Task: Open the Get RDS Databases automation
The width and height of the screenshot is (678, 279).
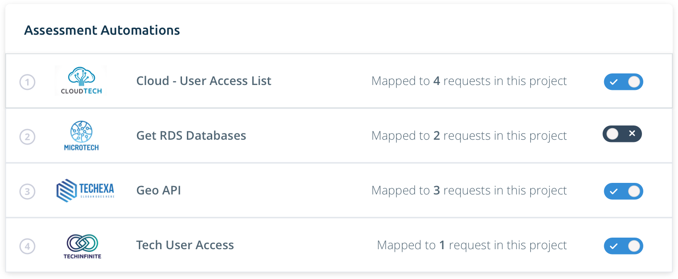Action: (191, 136)
